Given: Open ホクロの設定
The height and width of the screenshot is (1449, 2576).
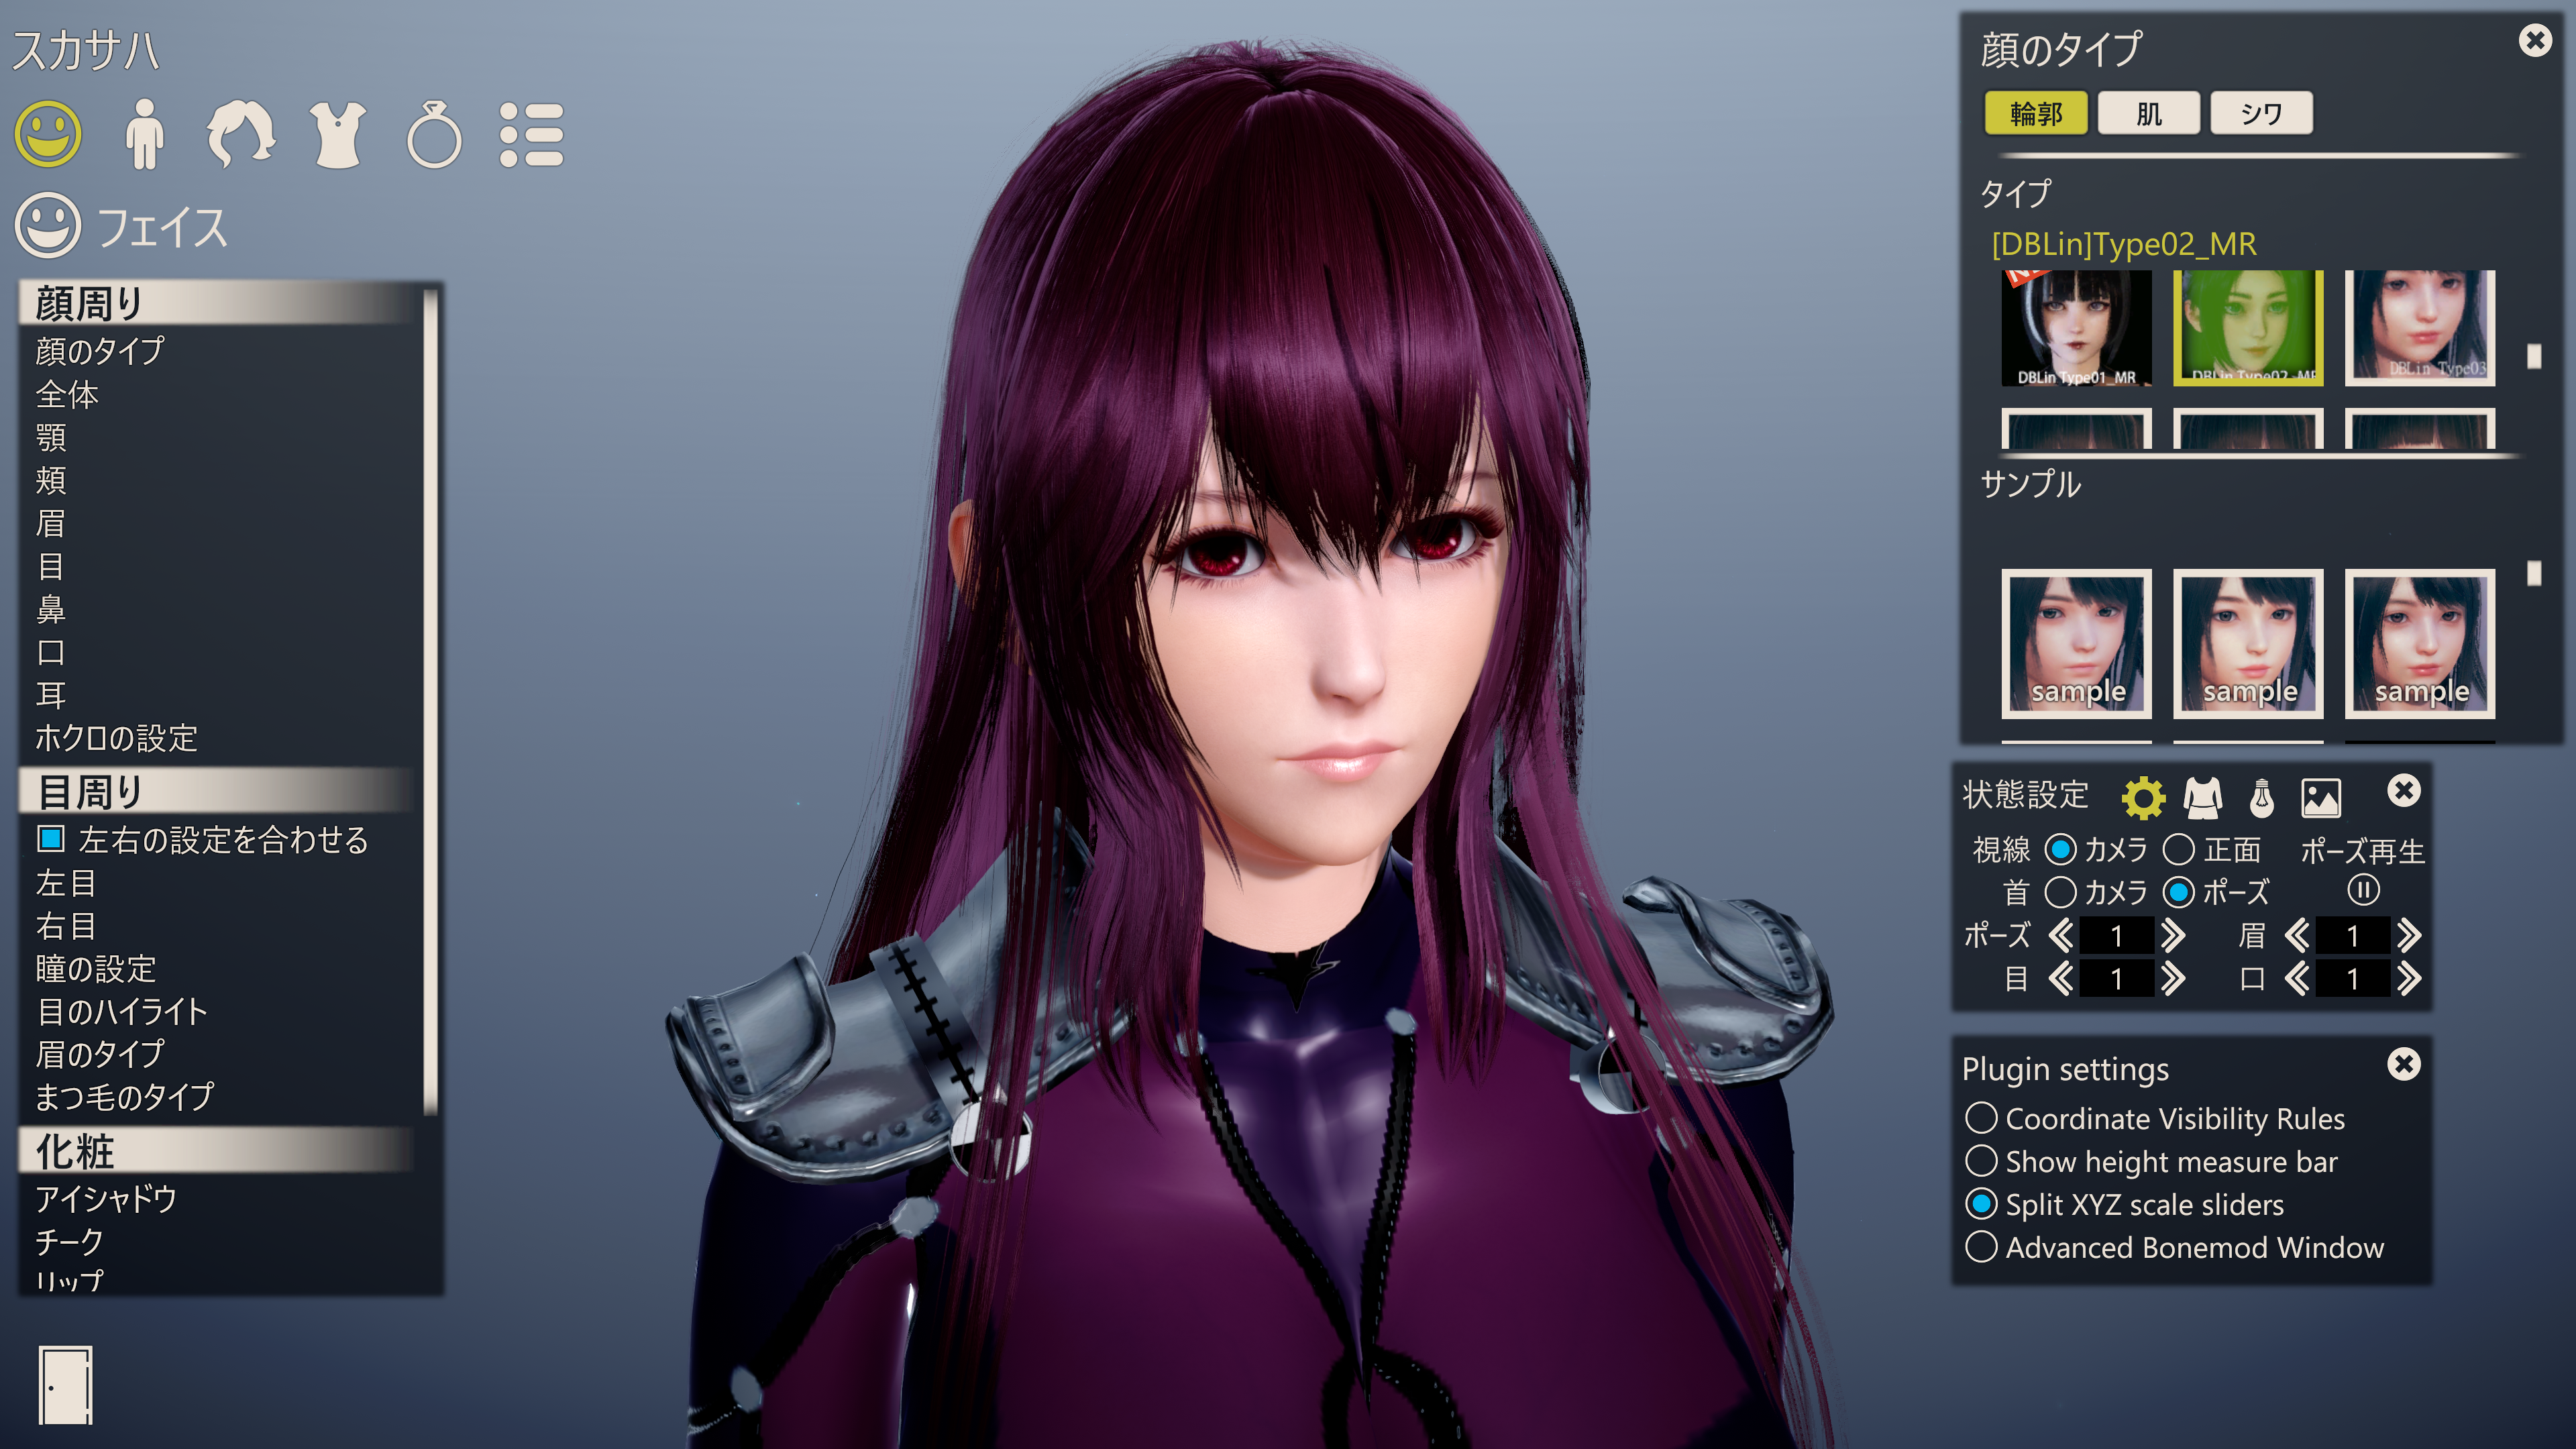Looking at the screenshot, I should 117,738.
